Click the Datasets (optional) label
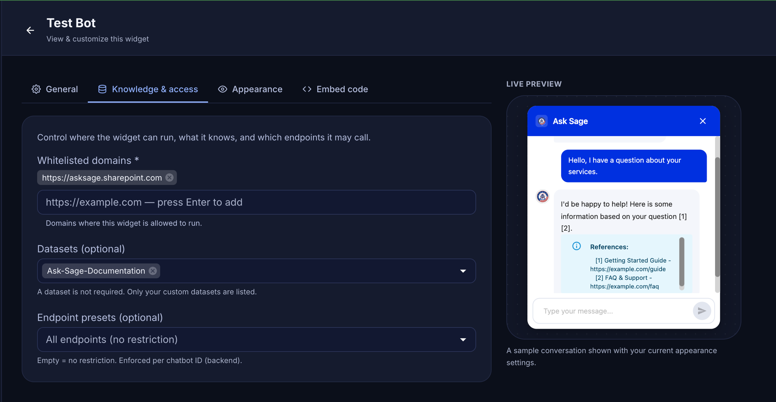This screenshot has width=776, height=402. pos(81,249)
